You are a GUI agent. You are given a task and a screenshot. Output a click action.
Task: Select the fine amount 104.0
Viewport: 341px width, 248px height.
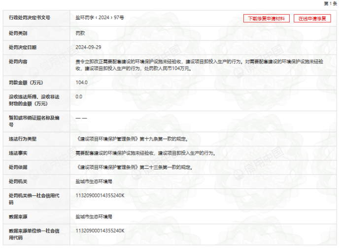pyautogui.click(x=81, y=83)
